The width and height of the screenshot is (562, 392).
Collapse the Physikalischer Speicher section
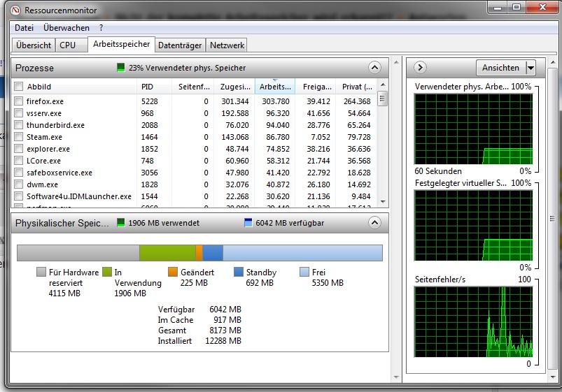pos(374,222)
